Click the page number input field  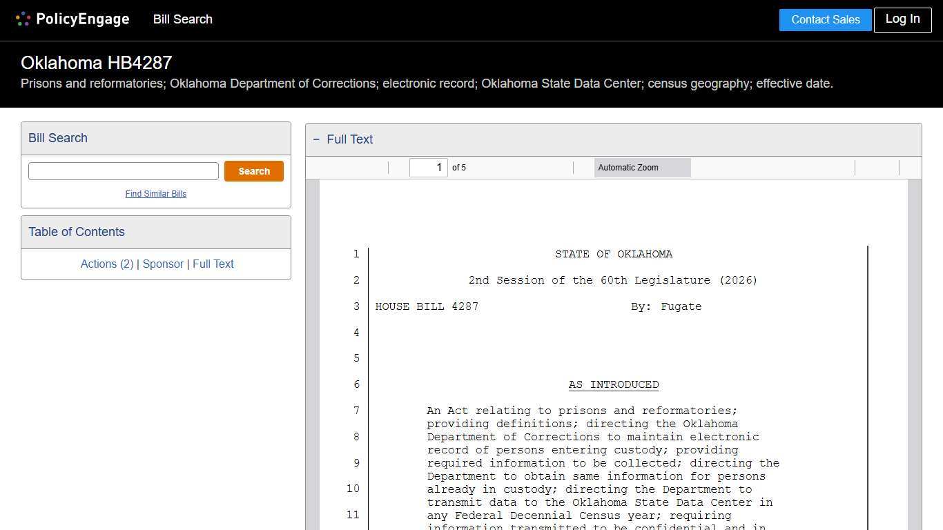tap(428, 167)
